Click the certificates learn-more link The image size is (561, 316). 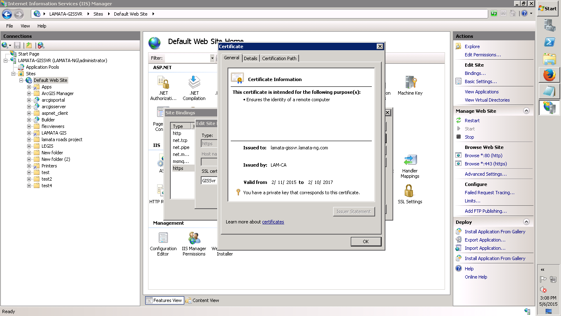[x=273, y=222]
